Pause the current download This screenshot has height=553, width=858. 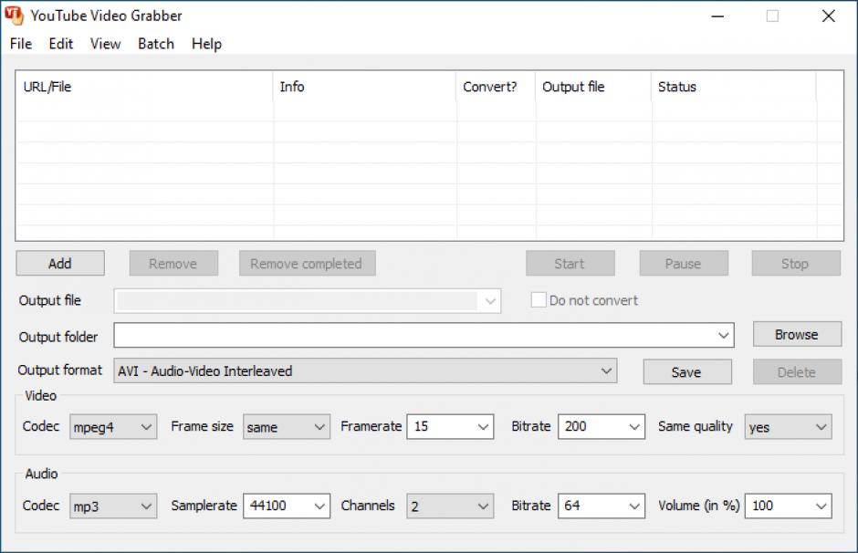[684, 264]
